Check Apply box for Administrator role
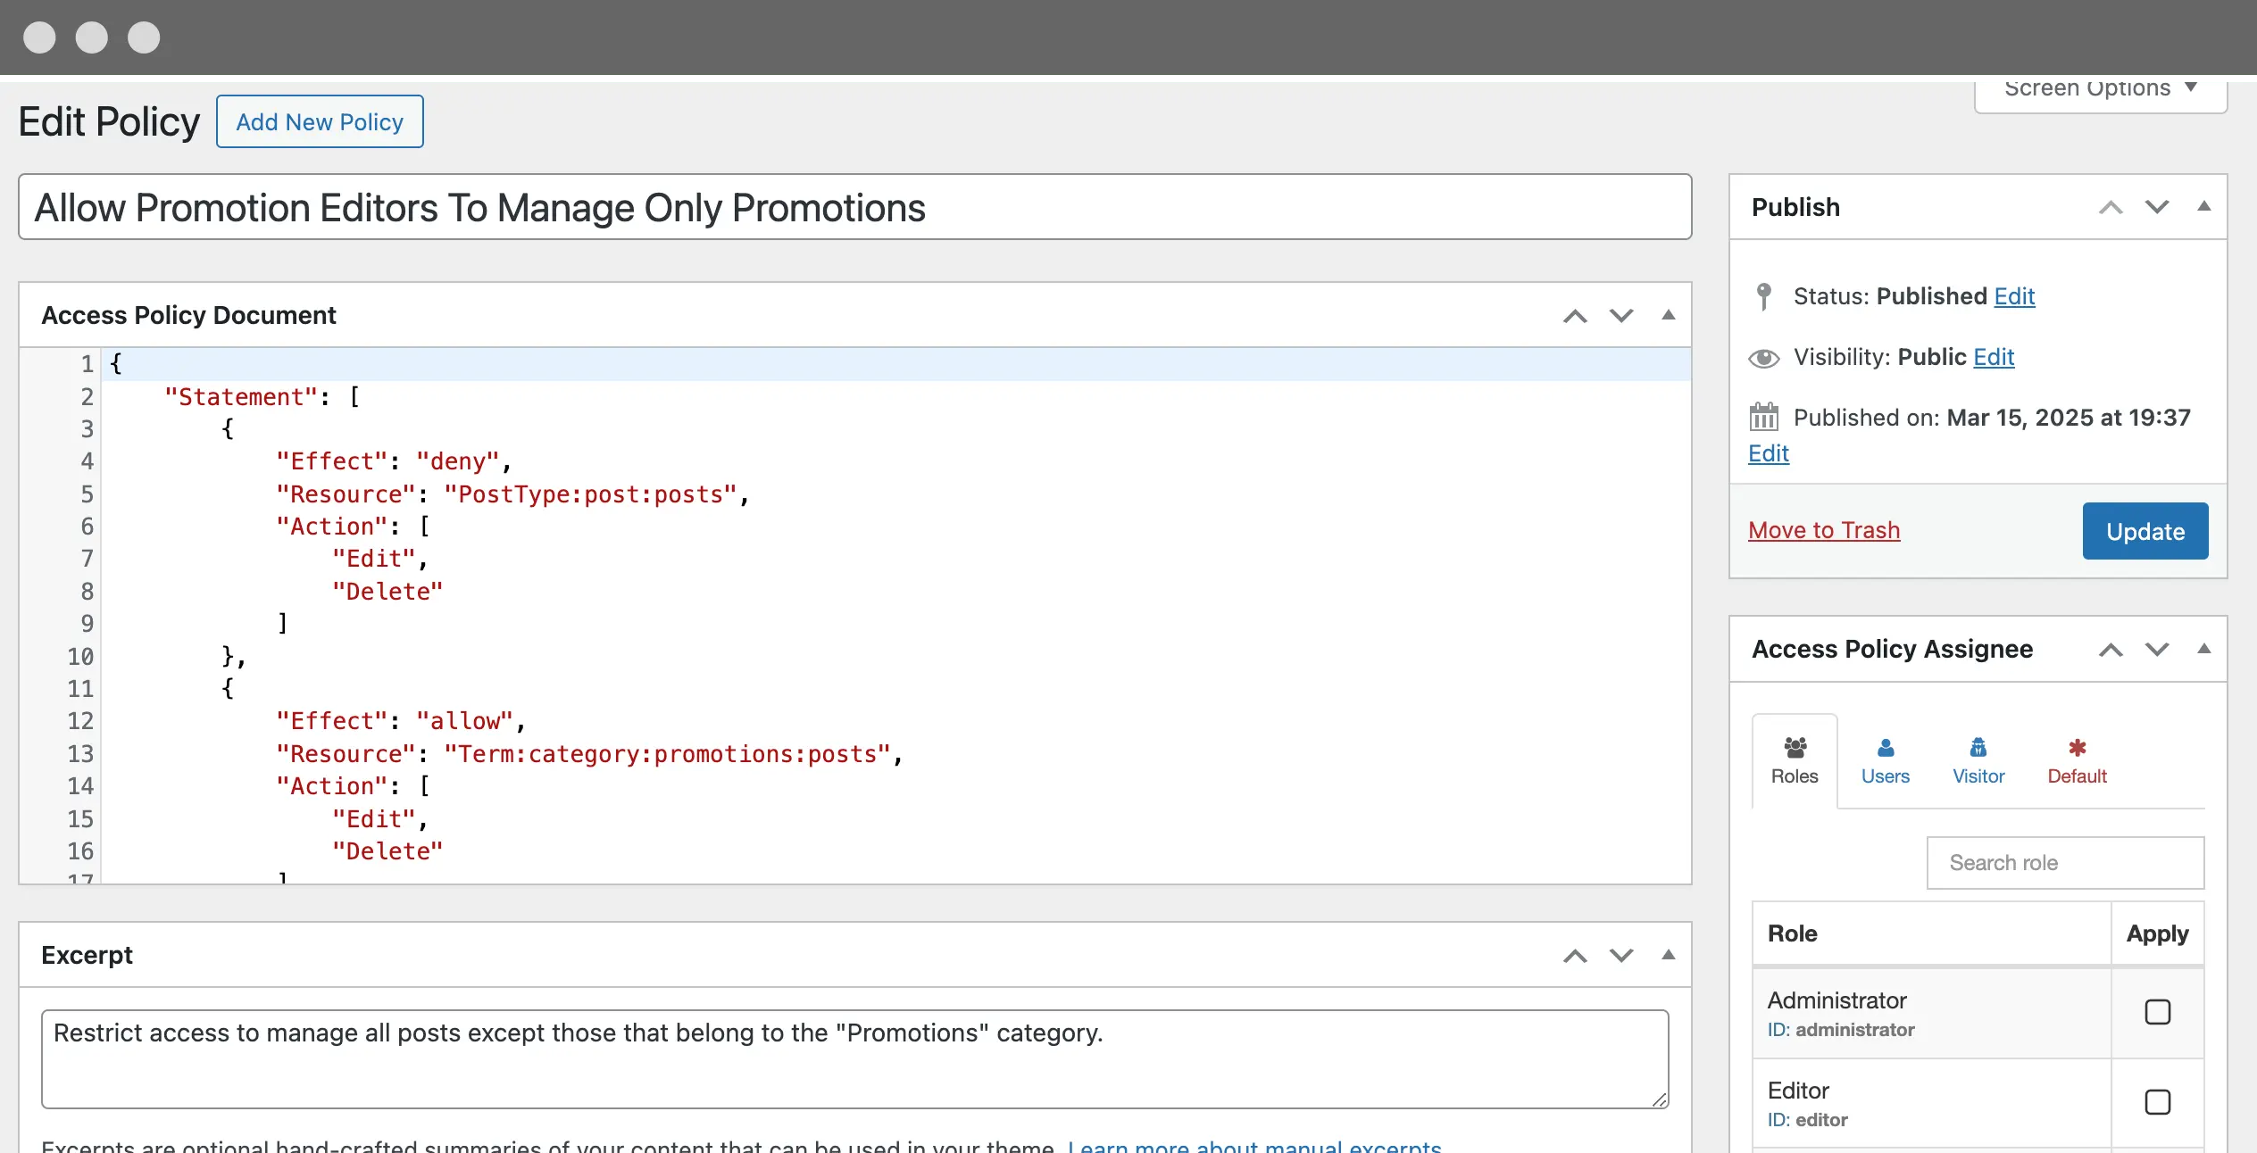 (x=2157, y=1012)
